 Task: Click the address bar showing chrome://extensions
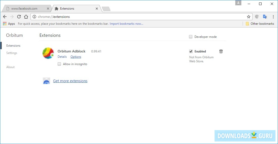tap(139, 17)
